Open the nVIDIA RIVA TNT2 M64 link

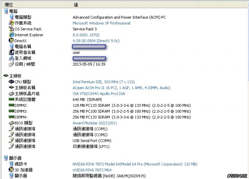tap(92, 170)
